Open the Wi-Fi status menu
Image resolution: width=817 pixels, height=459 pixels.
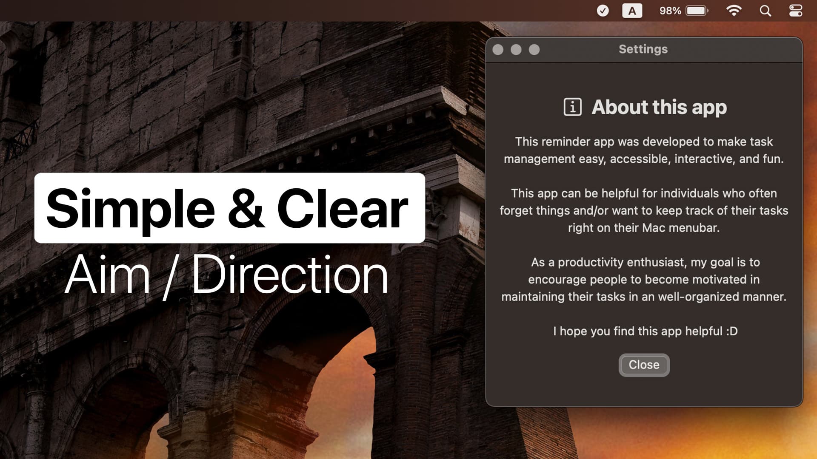pyautogui.click(x=734, y=11)
